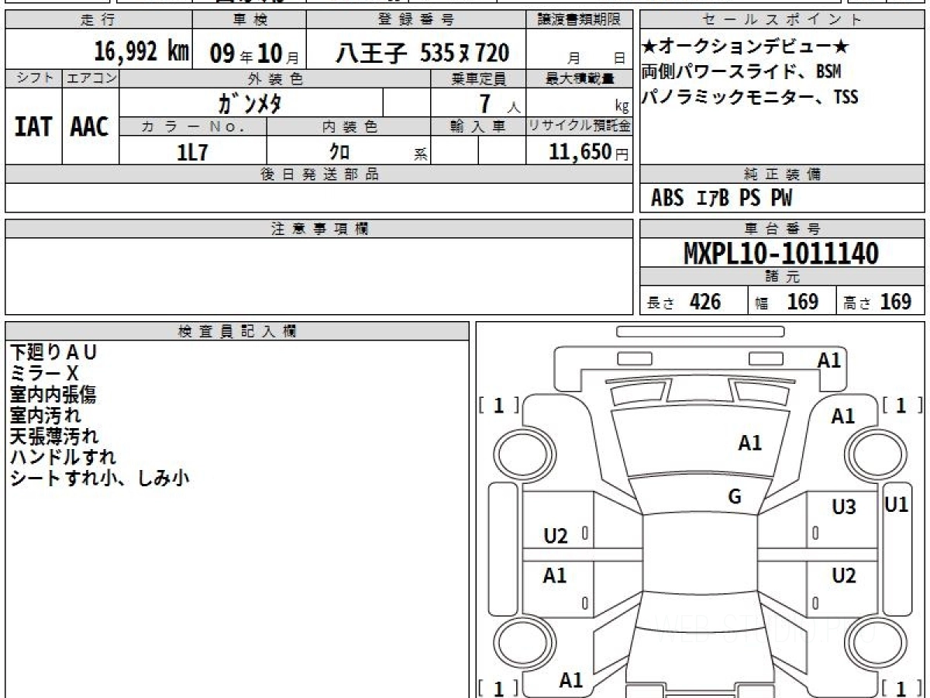Select inspector note ハンドルすれ
Screen dimensions: 930x698
pyautogui.click(x=63, y=458)
